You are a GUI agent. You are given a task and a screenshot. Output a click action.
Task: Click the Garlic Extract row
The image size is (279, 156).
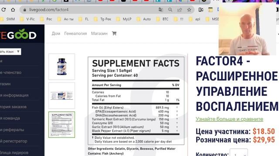point(136,127)
